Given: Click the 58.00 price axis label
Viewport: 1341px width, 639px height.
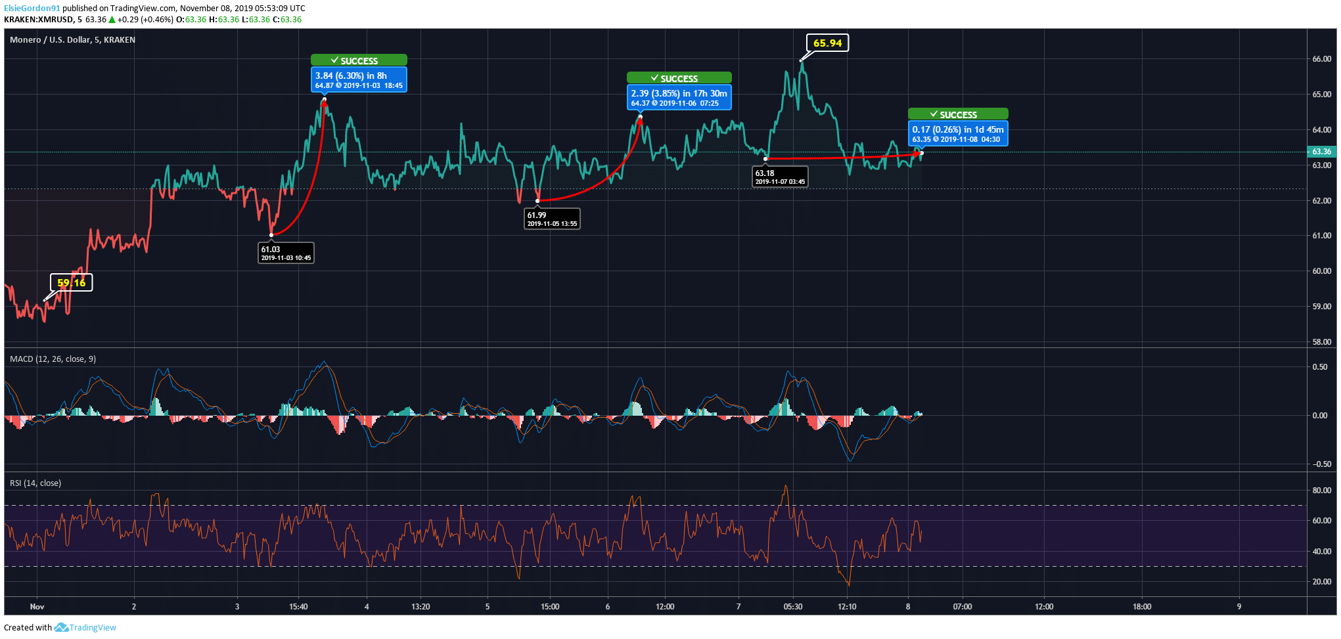Looking at the screenshot, I should (x=1321, y=342).
